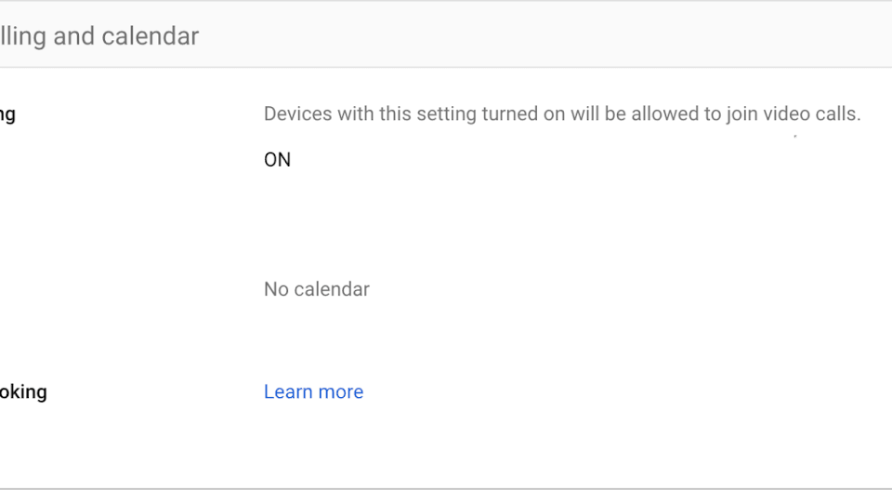The height and width of the screenshot is (490, 892).
Task: Click the video calls description text
Action: click(x=562, y=114)
